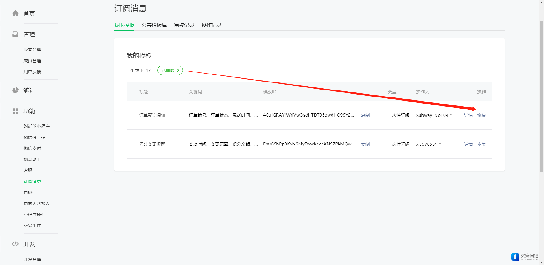Switch to the 生效中 17 filter

[x=140, y=71]
